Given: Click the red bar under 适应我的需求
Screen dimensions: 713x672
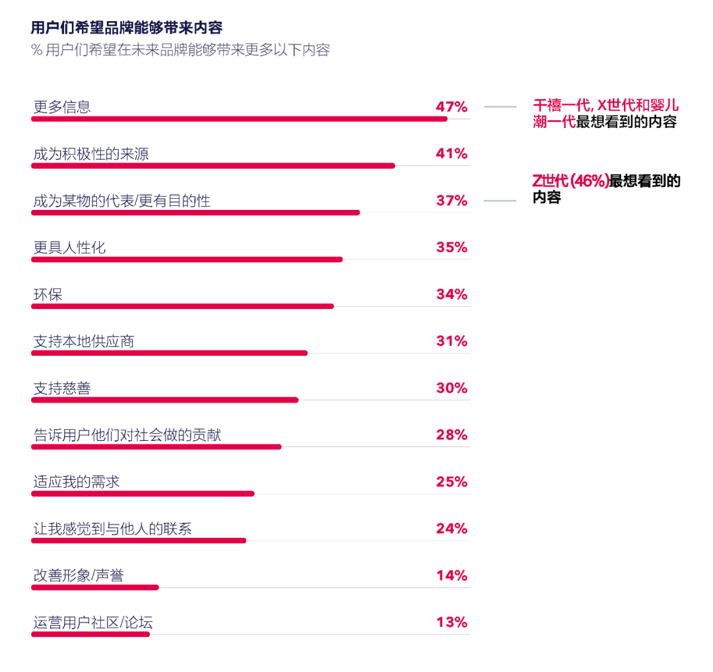Looking at the screenshot, I should click(143, 494).
